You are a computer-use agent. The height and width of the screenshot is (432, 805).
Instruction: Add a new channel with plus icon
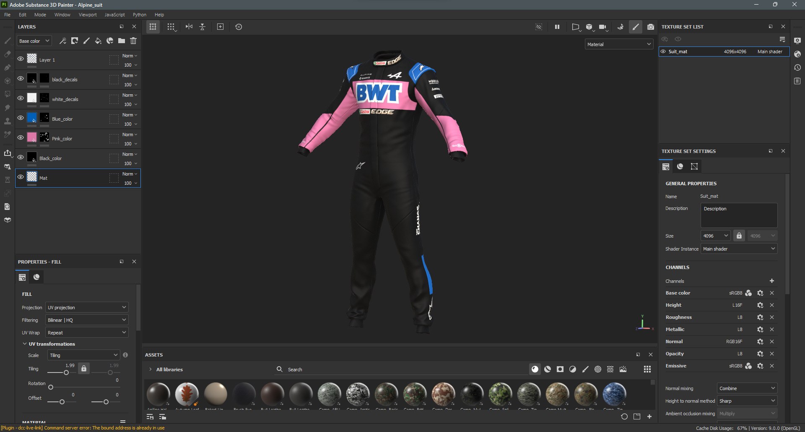coord(772,281)
